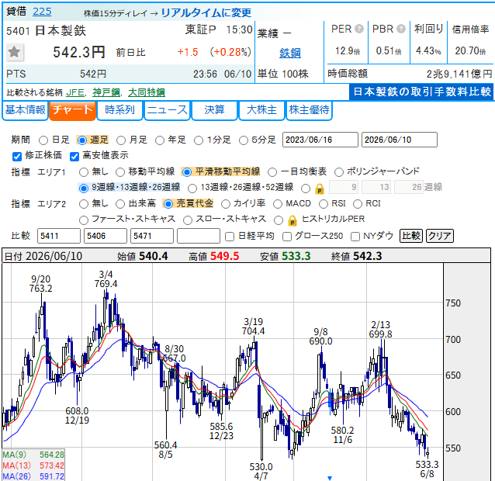495x481 pixels.
Task: Click comparison code field 5411
Action: (x=59, y=236)
